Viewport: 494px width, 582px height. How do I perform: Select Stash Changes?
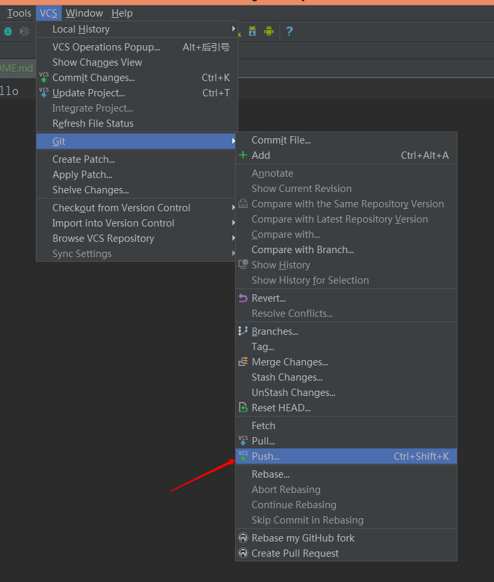[346, 377]
